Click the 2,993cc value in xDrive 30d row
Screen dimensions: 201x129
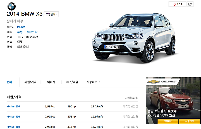tap(50, 117)
